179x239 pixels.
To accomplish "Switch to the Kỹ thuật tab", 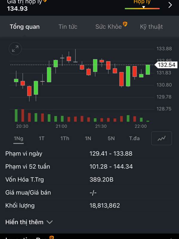I will [x=151, y=27].
